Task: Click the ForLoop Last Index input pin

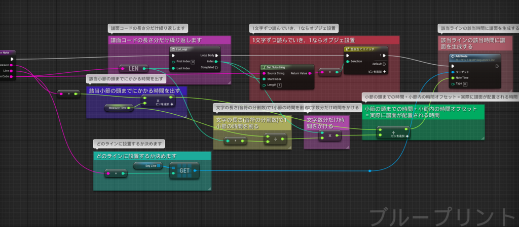Action: (173, 69)
